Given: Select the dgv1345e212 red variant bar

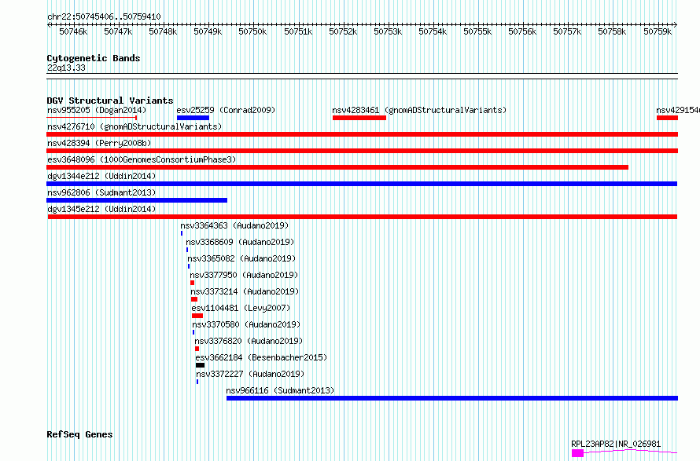Looking at the screenshot, I should [363, 217].
